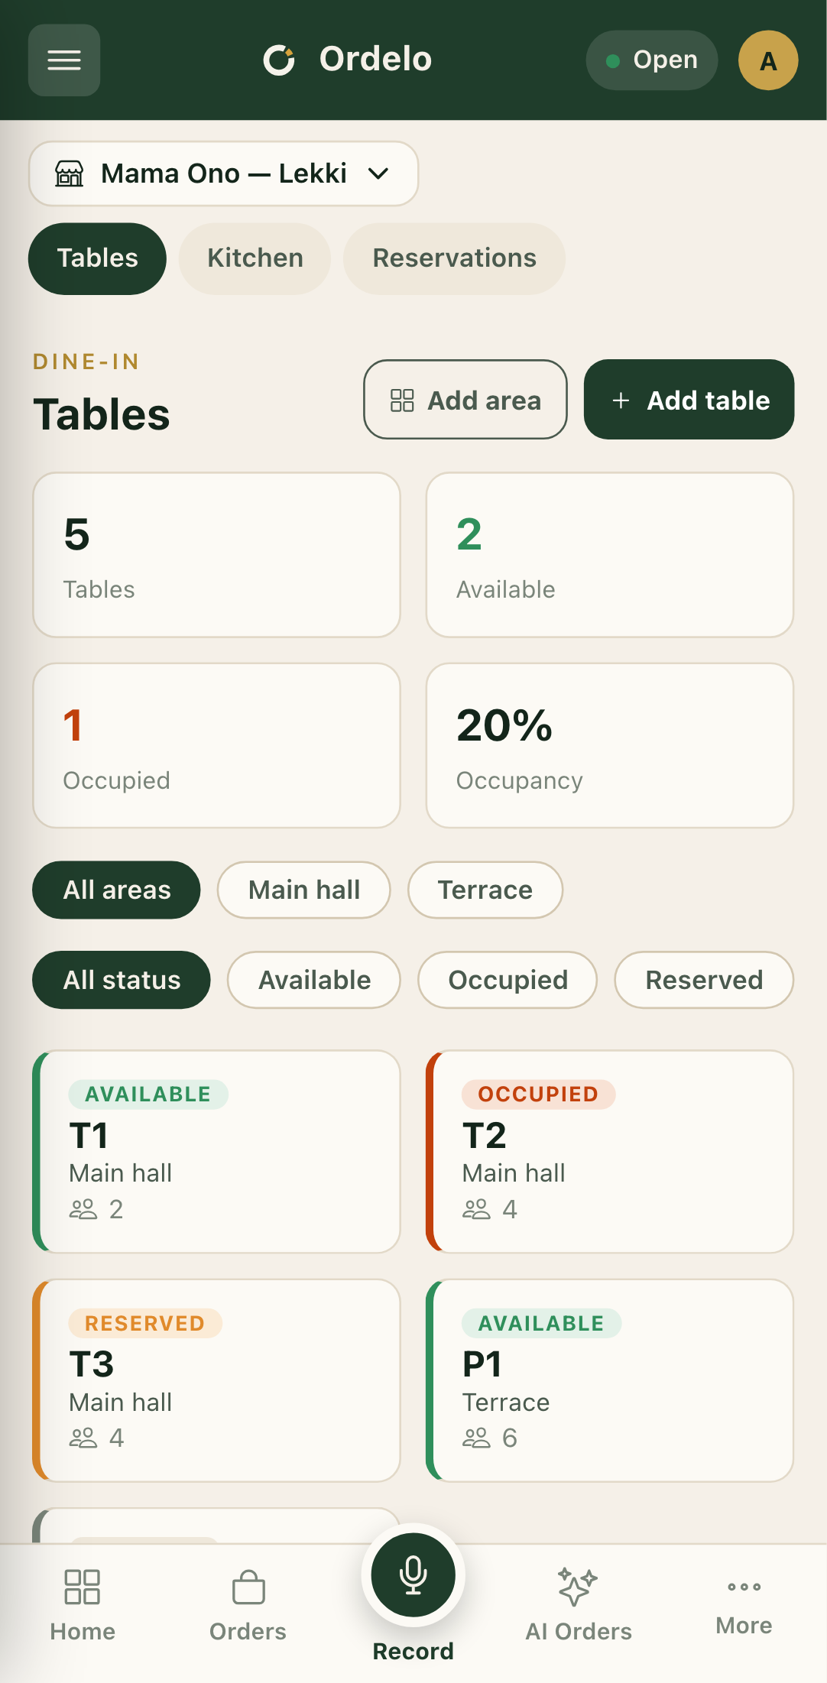Switch to the Kitchen tab
The image size is (827, 1683).
(x=255, y=258)
